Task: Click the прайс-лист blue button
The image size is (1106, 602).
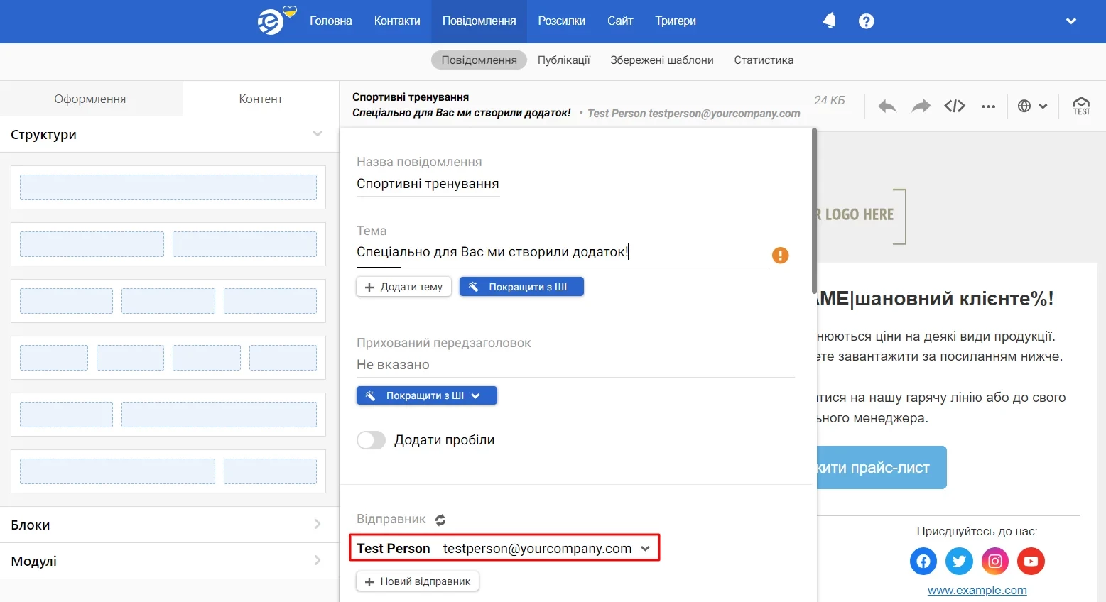Action: coord(881,467)
